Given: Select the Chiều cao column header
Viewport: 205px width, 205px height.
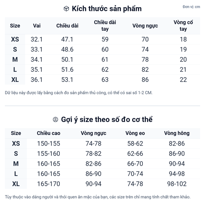Looking at the screenshot, I should pos(48,133).
